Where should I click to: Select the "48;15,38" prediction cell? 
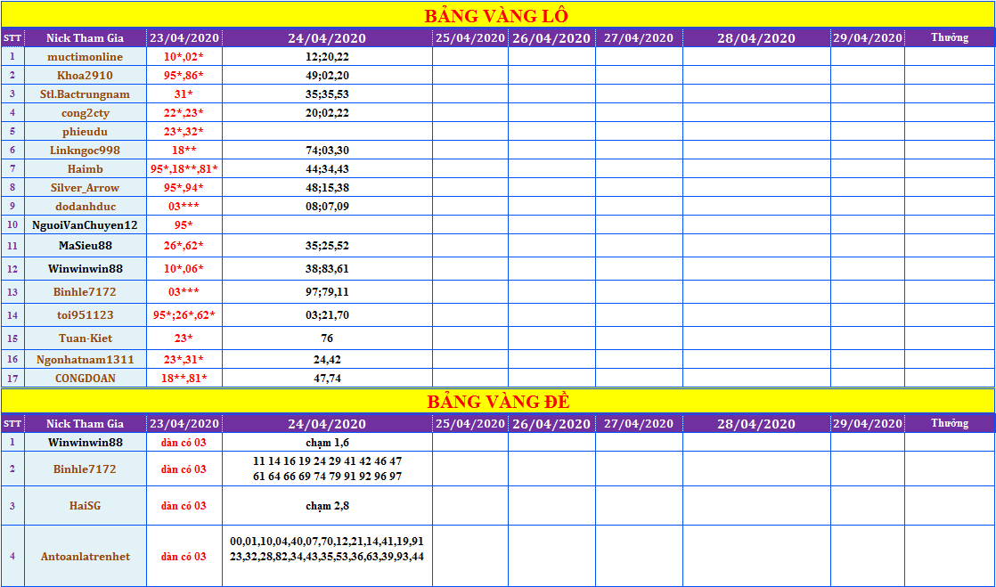click(327, 187)
